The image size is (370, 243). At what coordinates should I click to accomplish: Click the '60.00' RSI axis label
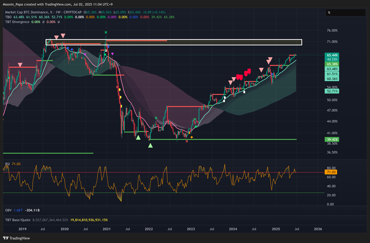click(x=331, y=177)
